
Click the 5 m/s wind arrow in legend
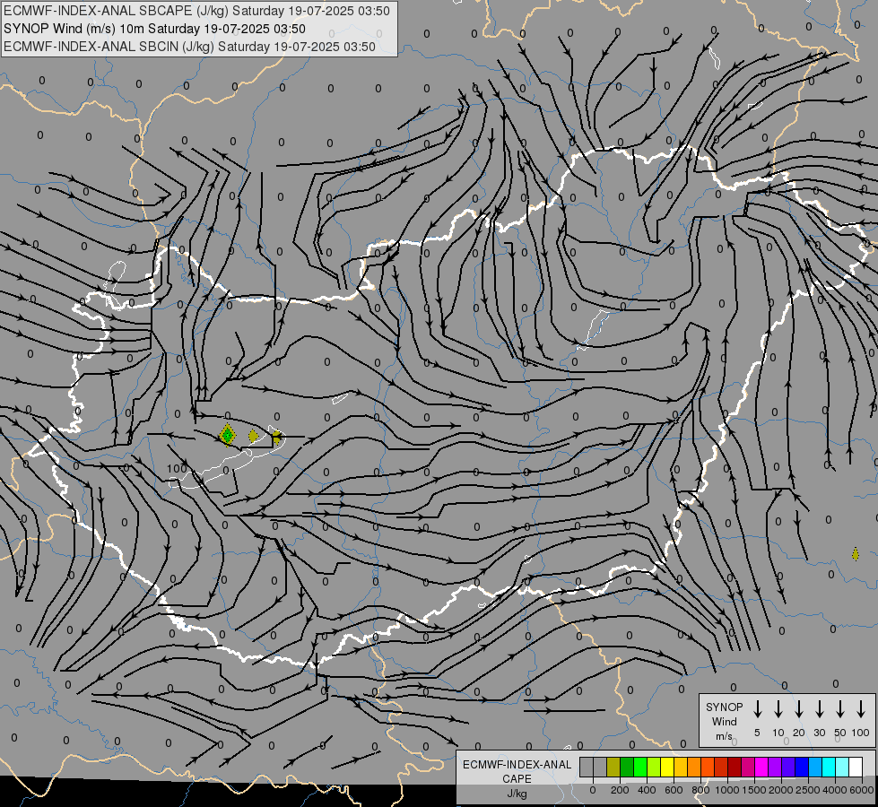click(x=757, y=708)
